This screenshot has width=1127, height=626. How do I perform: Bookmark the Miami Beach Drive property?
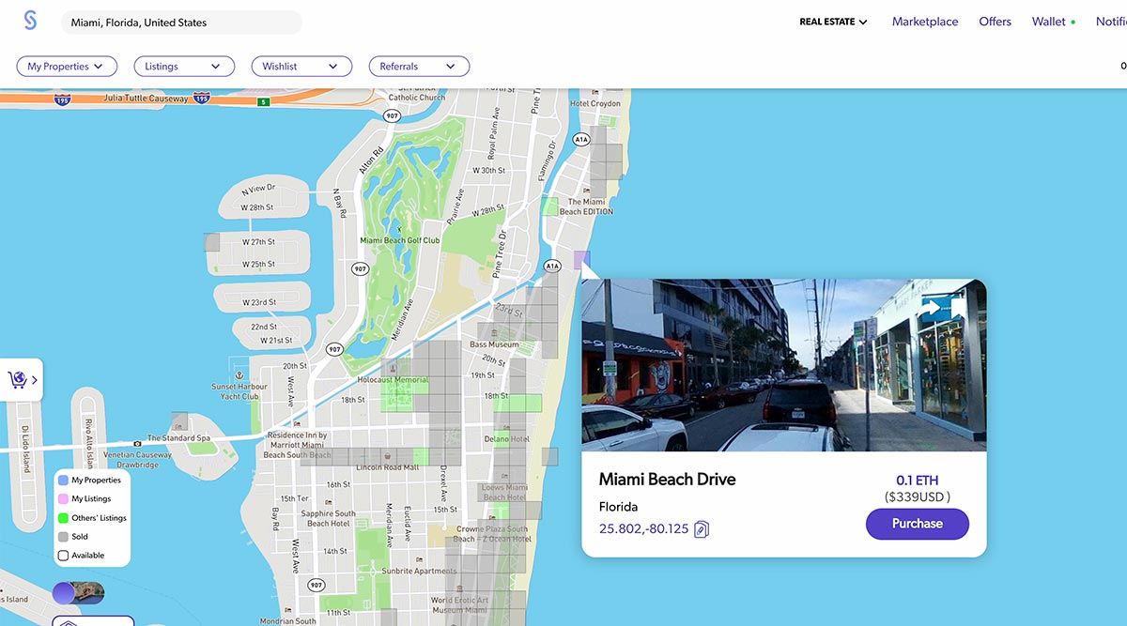point(958,308)
